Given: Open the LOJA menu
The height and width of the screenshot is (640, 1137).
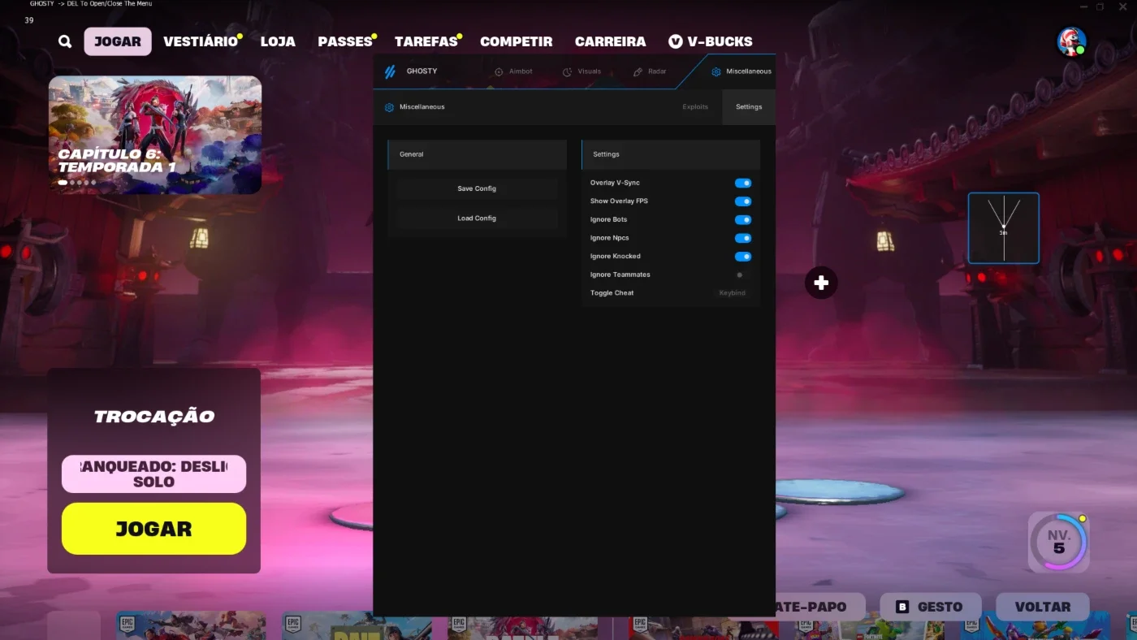Looking at the screenshot, I should tap(278, 41).
